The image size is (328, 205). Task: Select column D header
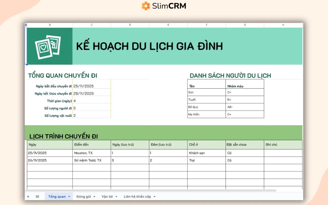(x=130, y=25)
